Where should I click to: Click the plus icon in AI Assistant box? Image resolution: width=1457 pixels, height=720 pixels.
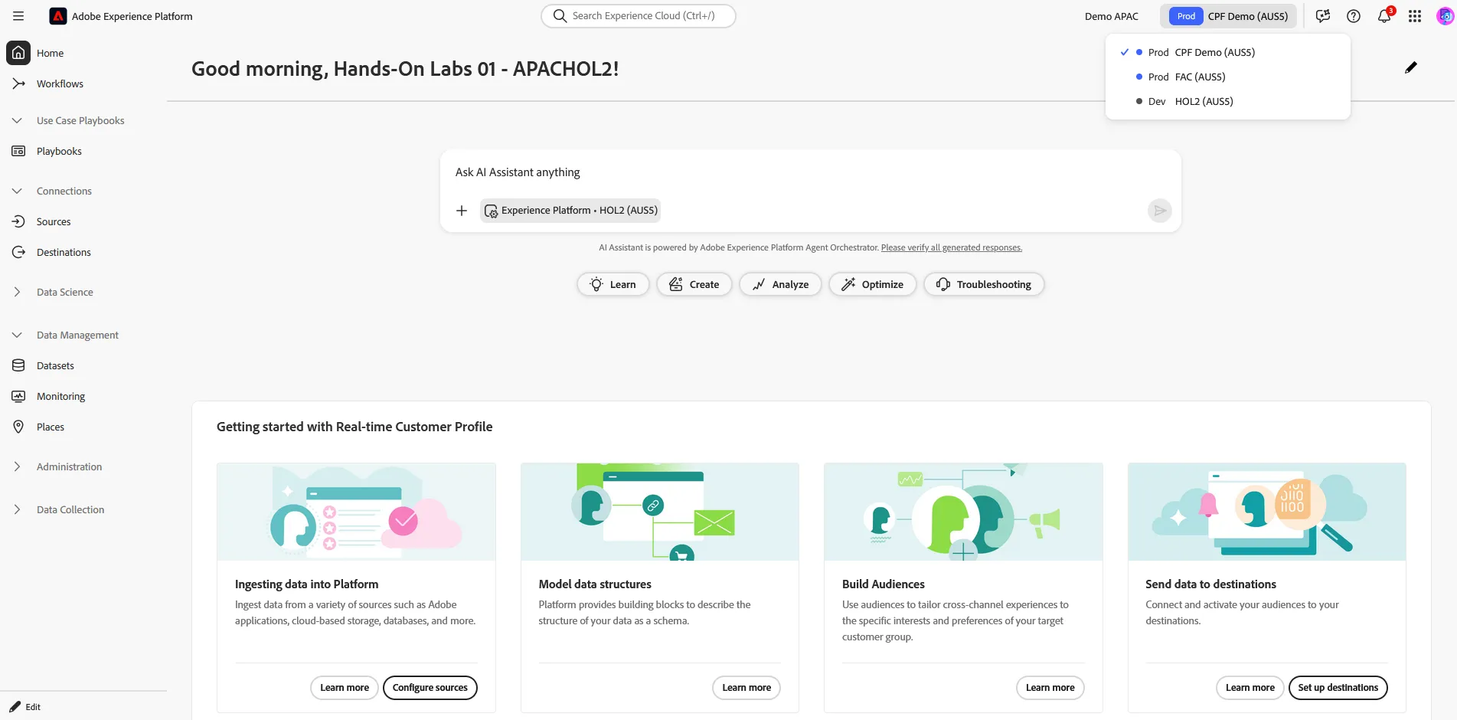[x=462, y=211]
